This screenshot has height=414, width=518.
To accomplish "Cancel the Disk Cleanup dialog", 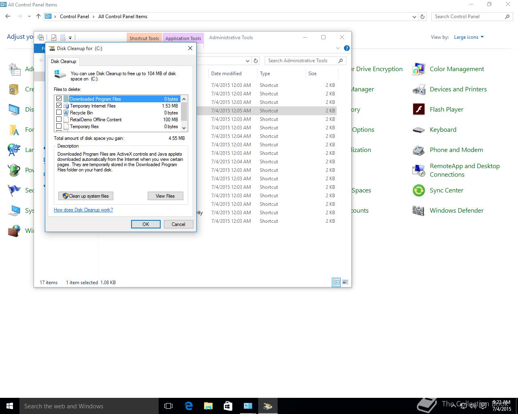I will pyautogui.click(x=178, y=224).
